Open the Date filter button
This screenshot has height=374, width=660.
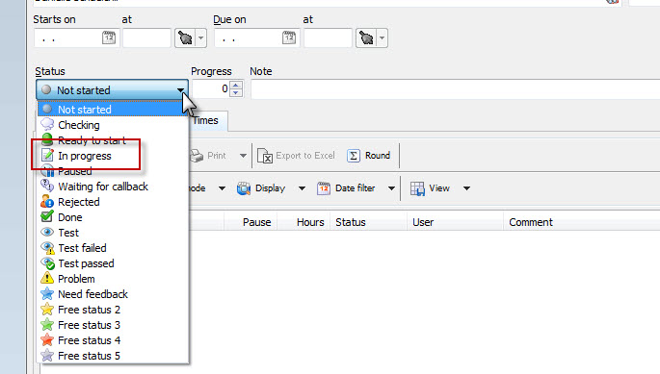[x=346, y=188]
